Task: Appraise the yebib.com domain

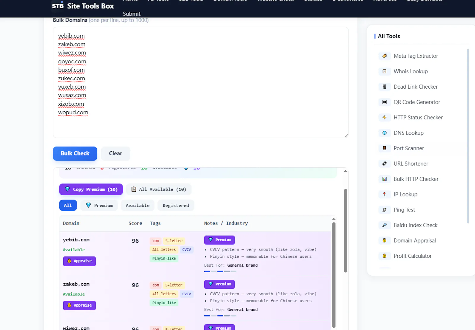Action: point(79,261)
